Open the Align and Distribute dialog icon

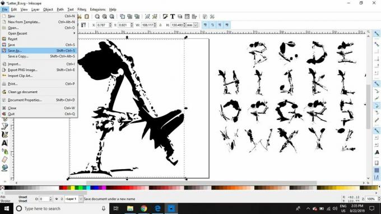(194, 16)
